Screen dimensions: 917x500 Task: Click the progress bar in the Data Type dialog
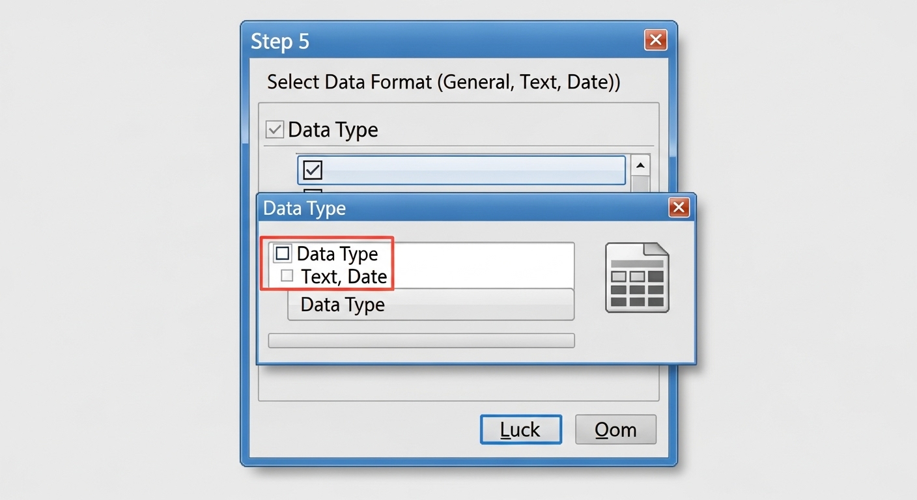tap(421, 340)
